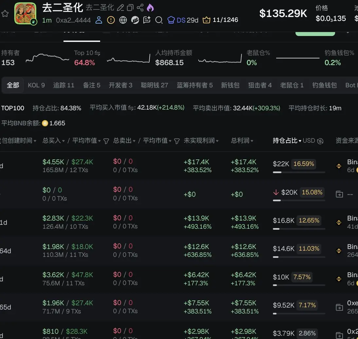The width and height of the screenshot is (358, 339).
Task: Click the 持有者 153 sparkline chart
Action: click(x=47, y=58)
